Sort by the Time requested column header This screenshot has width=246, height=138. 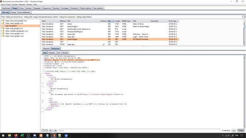click(x=173, y=21)
